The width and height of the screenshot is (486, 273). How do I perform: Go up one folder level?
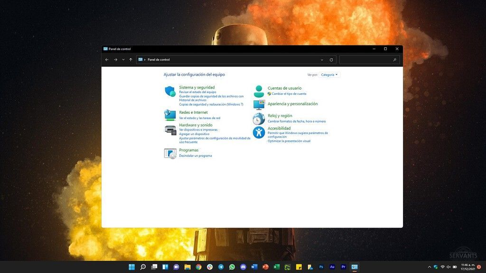point(131,60)
